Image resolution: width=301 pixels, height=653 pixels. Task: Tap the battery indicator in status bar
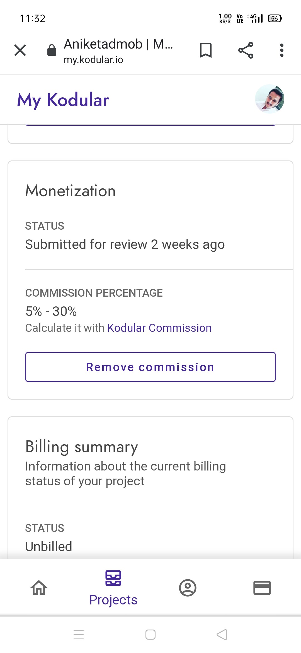click(275, 18)
